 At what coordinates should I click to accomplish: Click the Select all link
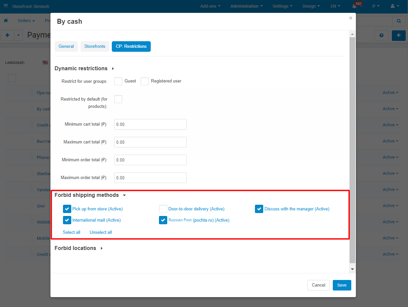[72, 232]
